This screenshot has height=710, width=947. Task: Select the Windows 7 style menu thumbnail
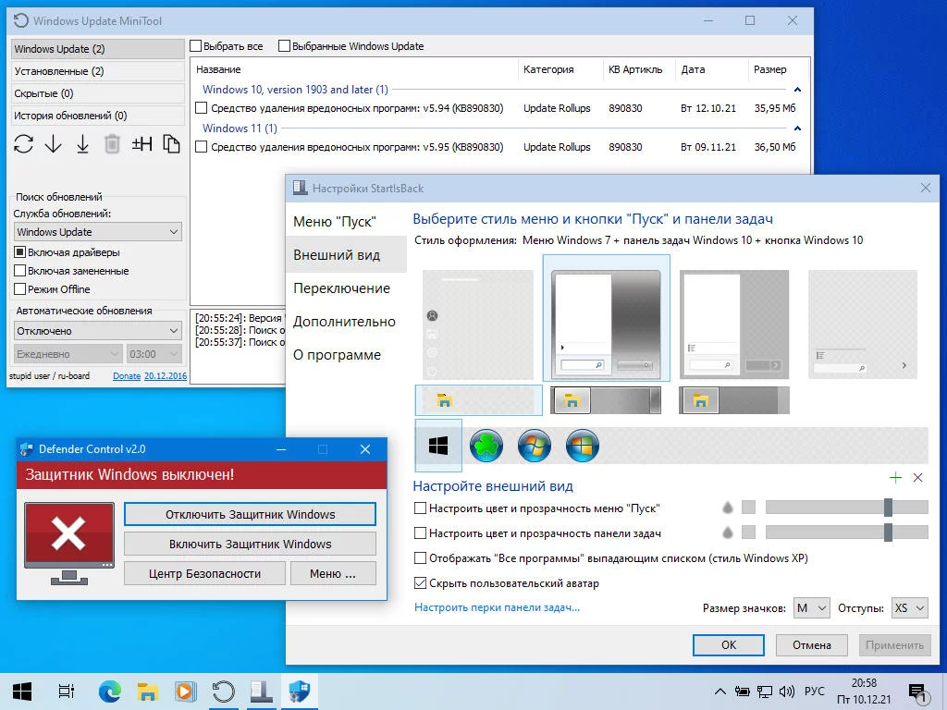(x=606, y=318)
